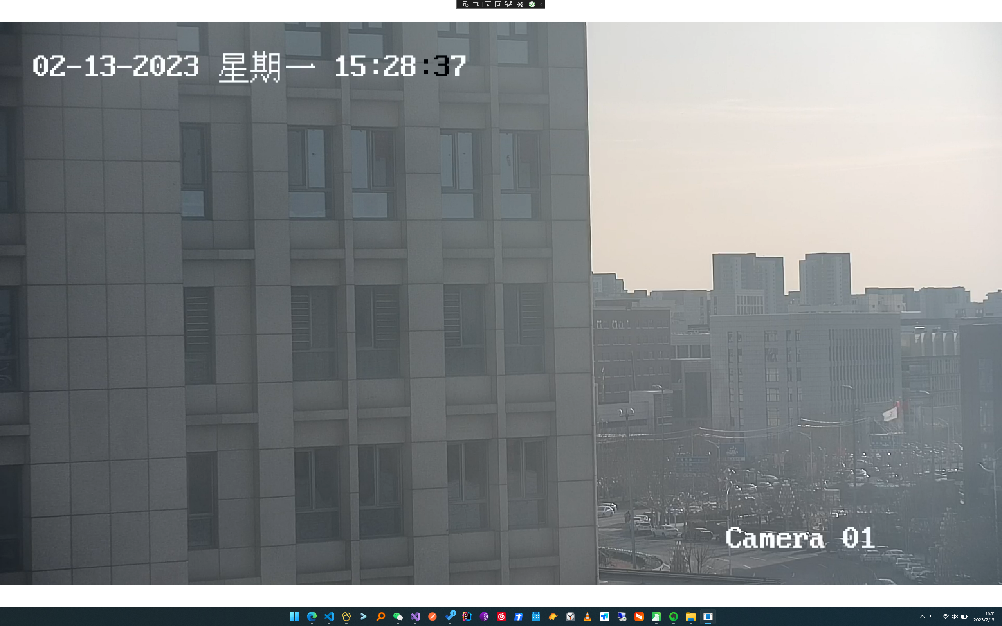Open the remote desktop monitor icon

(622, 617)
